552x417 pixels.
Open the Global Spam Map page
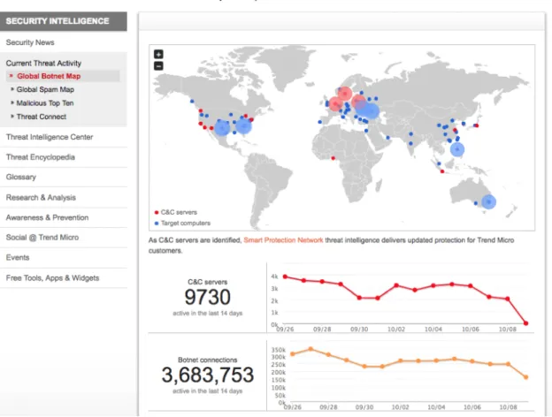point(45,89)
